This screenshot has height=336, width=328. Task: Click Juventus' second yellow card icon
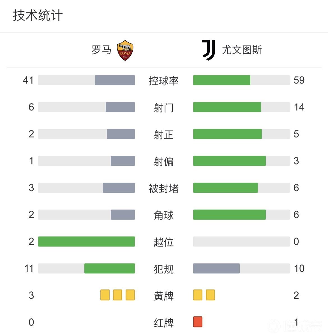210,295
